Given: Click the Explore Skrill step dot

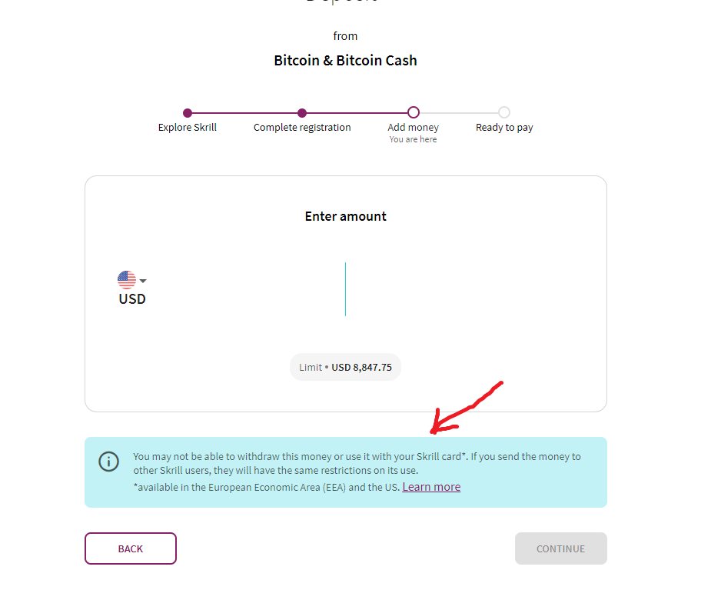Looking at the screenshot, I should click(188, 113).
